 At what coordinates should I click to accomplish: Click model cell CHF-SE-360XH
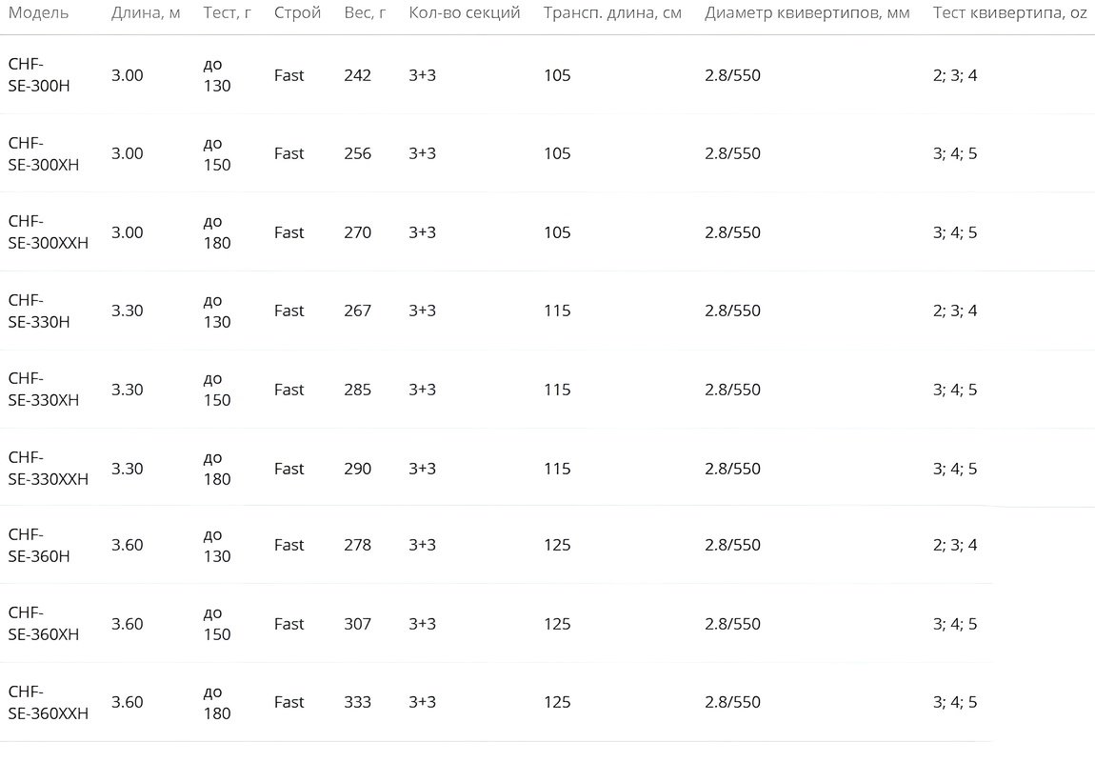click(43, 623)
